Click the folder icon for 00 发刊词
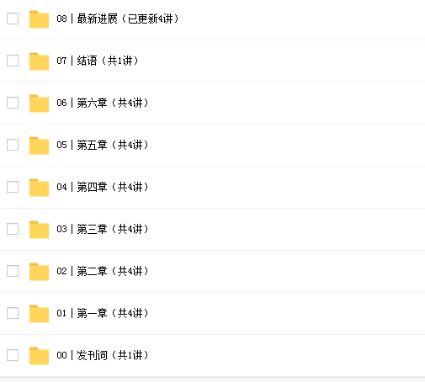This screenshot has width=425, height=382. tap(39, 356)
